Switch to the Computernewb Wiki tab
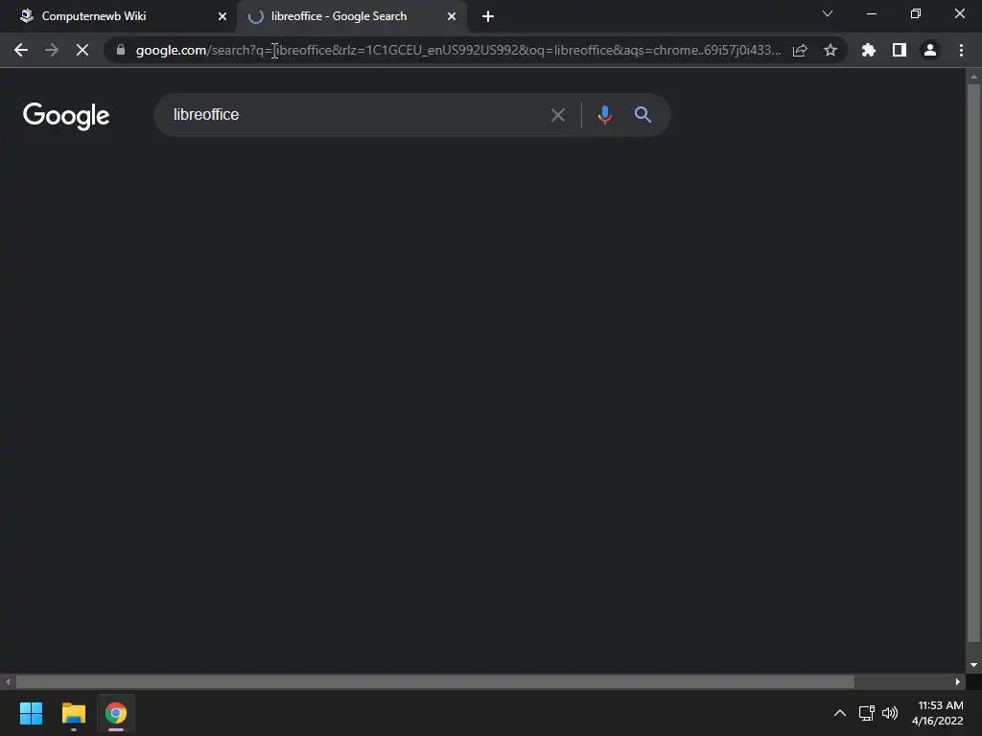Viewport: 982px width, 736px height. (x=118, y=16)
